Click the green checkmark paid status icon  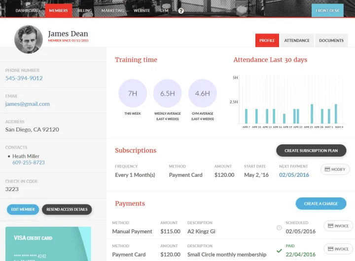coord(280,251)
